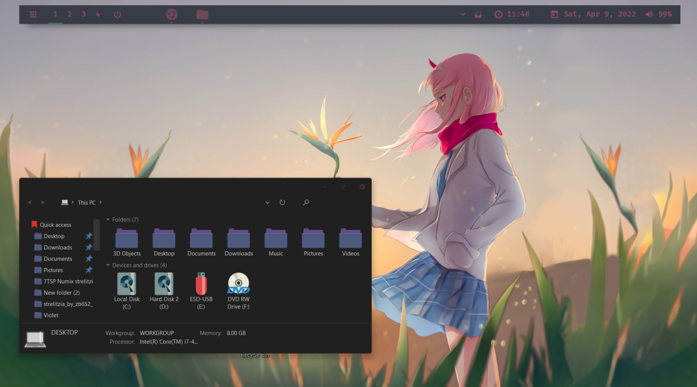
Task: Open the Local Disk (C:) drive
Action: 126,285
